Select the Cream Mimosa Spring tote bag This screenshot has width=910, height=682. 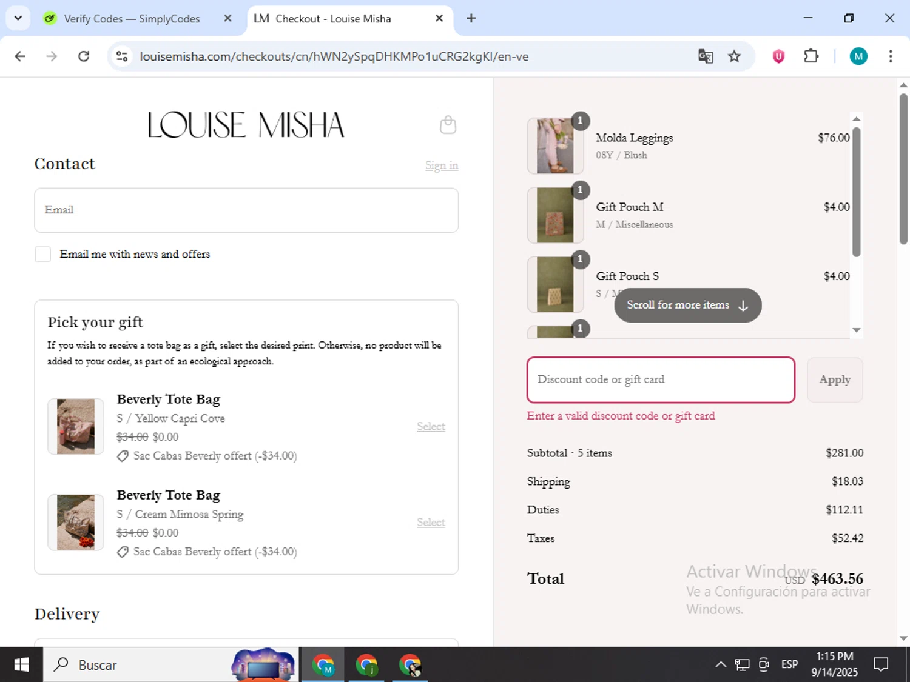[x=431, y=523]
